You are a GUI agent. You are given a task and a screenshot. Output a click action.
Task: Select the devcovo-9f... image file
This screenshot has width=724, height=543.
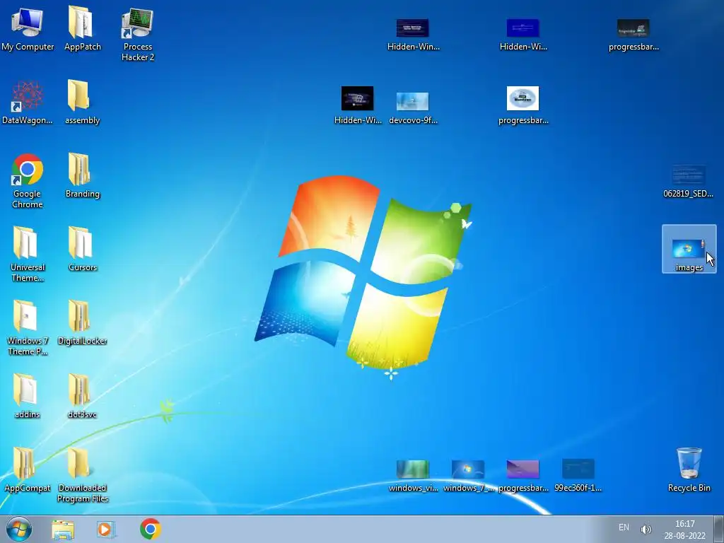413,108
